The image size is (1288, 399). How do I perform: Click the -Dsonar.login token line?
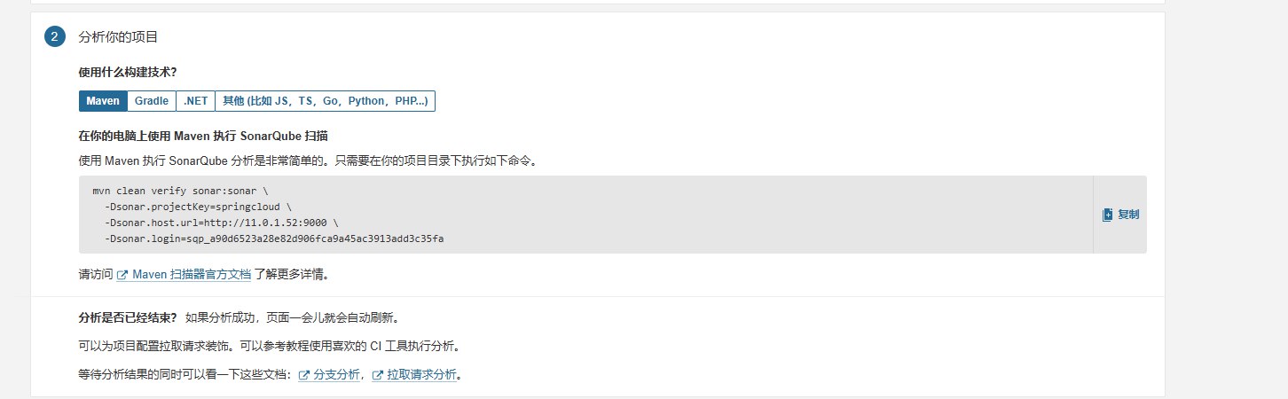[x=274, y=239]
